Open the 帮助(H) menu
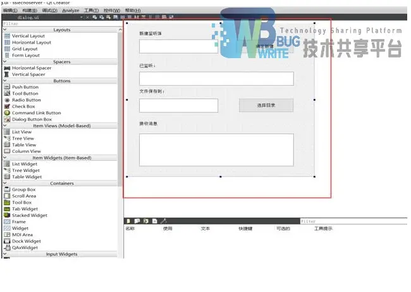Screen dimensions: 411x292 [133, 10]
